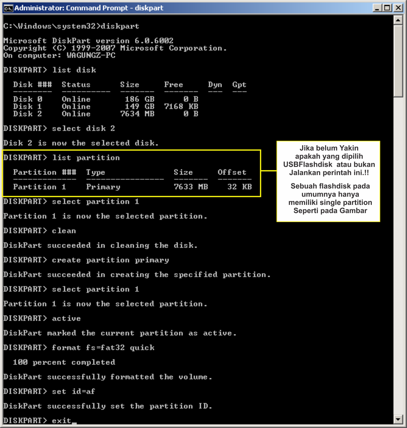Click the 'Dyn' column header
407x428 pixels.
(215, 85)
